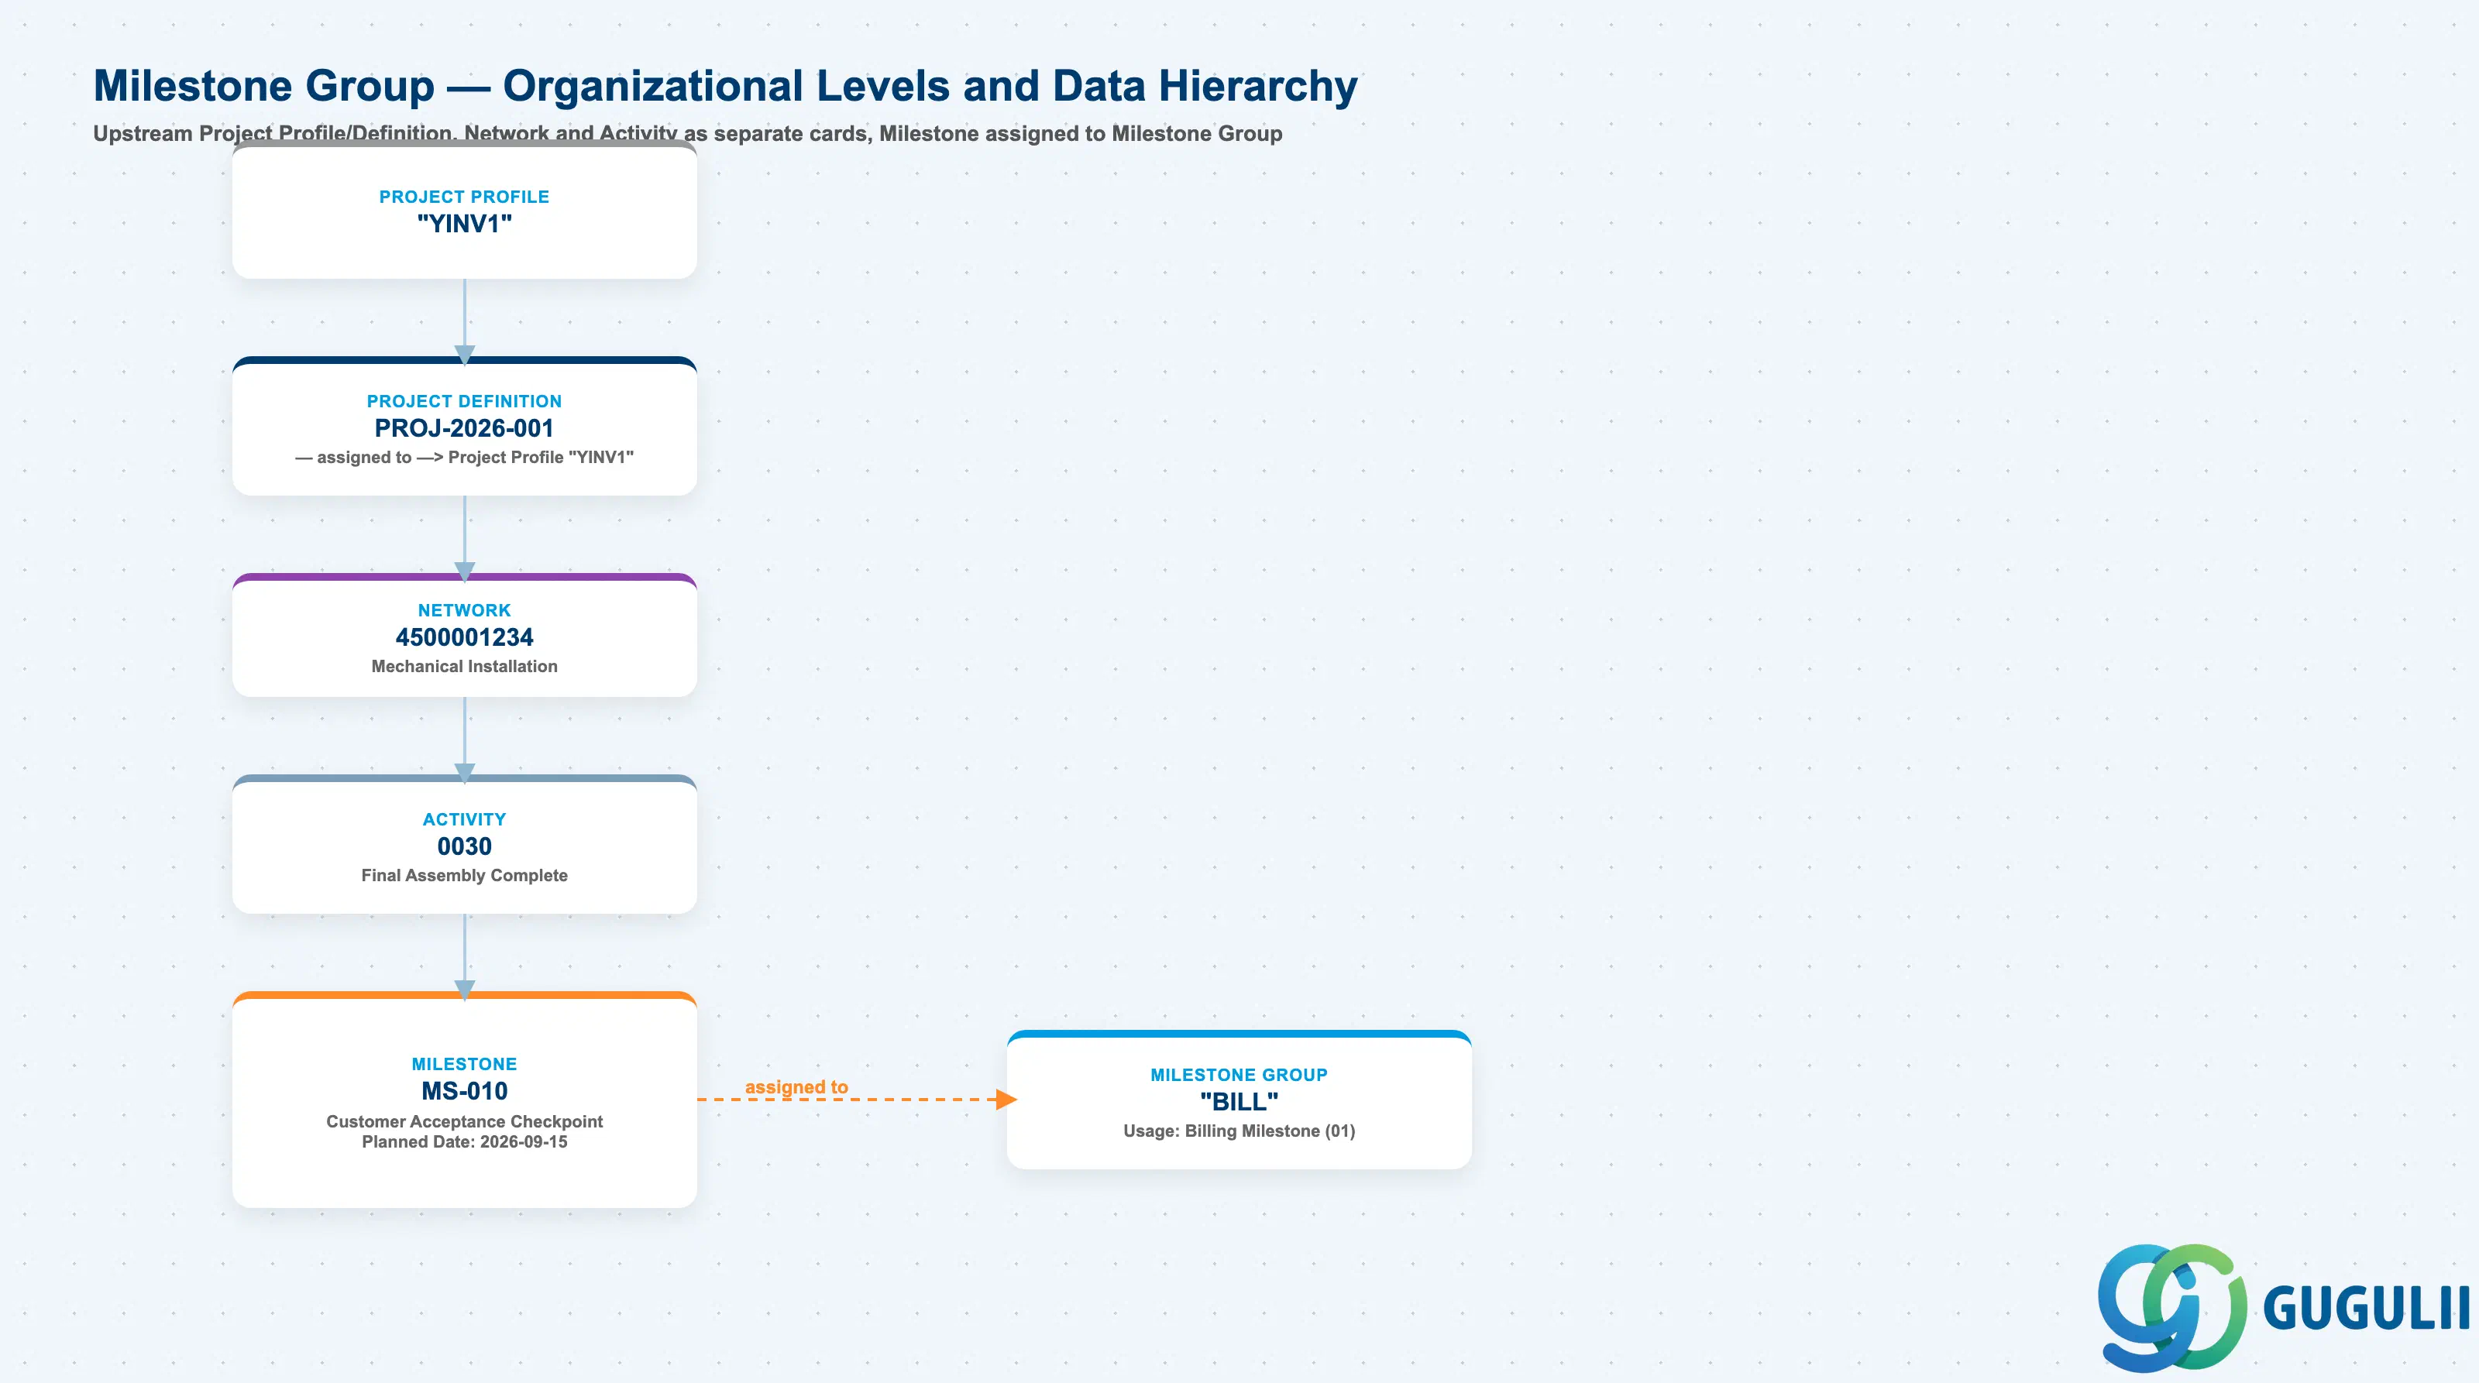Select the Mechanical Installation description

(x=464, y=667)
